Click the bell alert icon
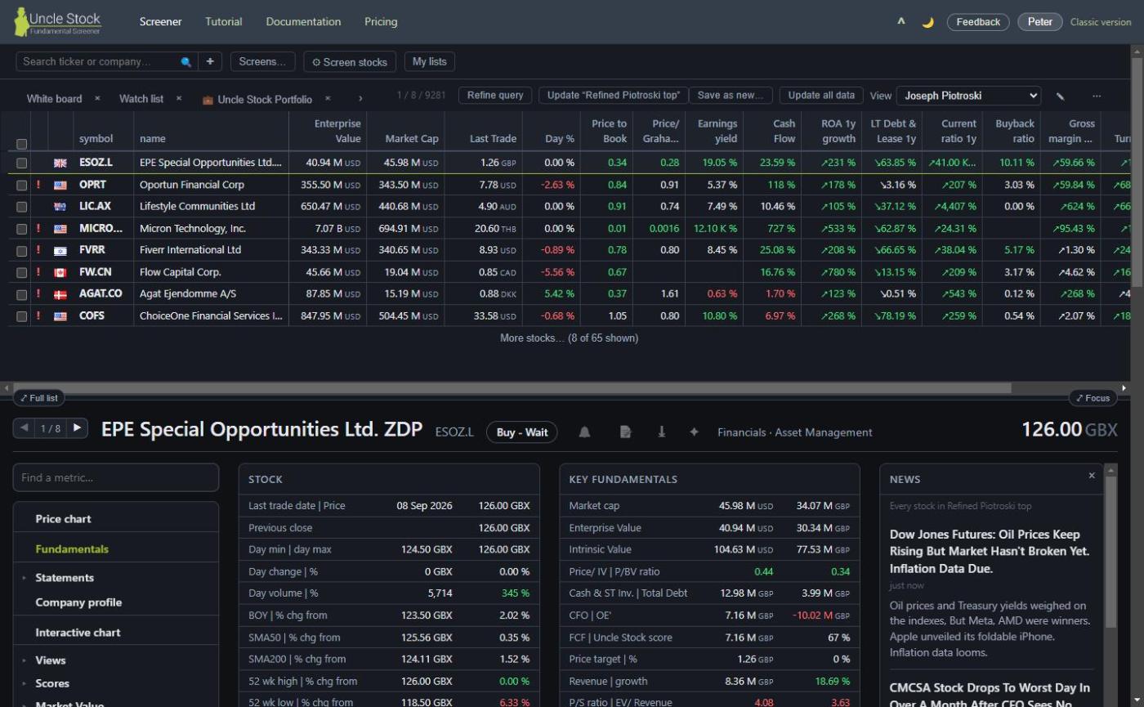This screenshot has height=707, width=1144. [x=584, y=432]
